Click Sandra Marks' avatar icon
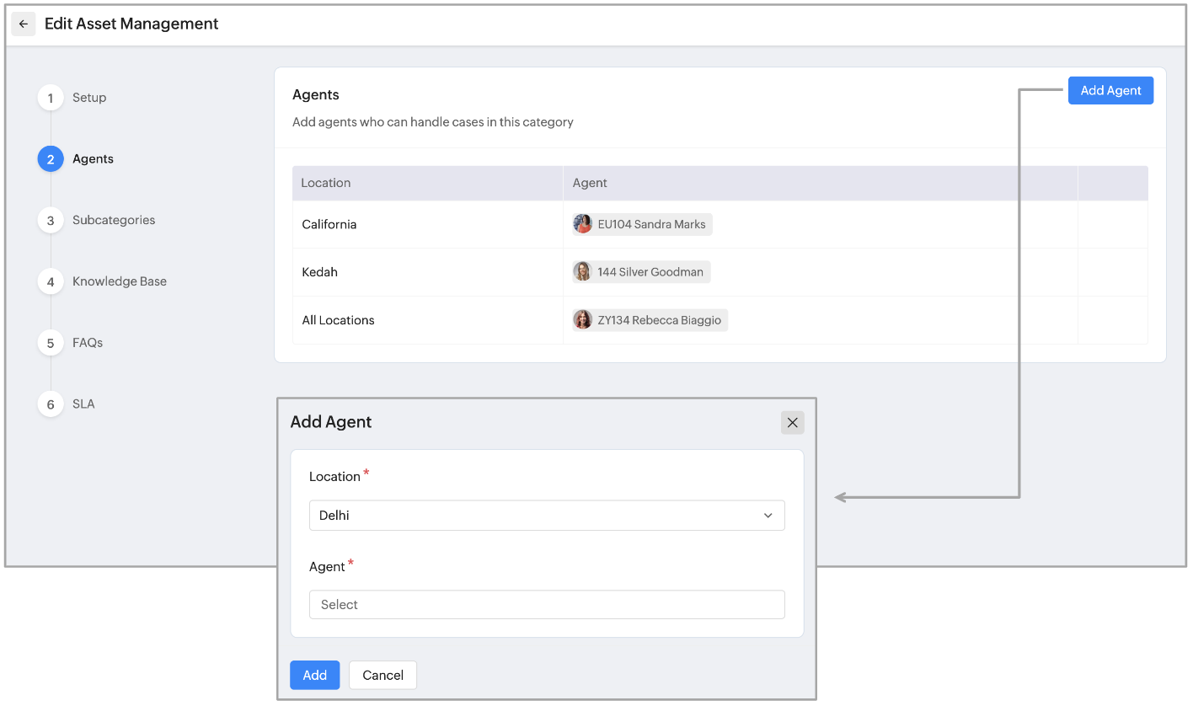 (583, 224)
